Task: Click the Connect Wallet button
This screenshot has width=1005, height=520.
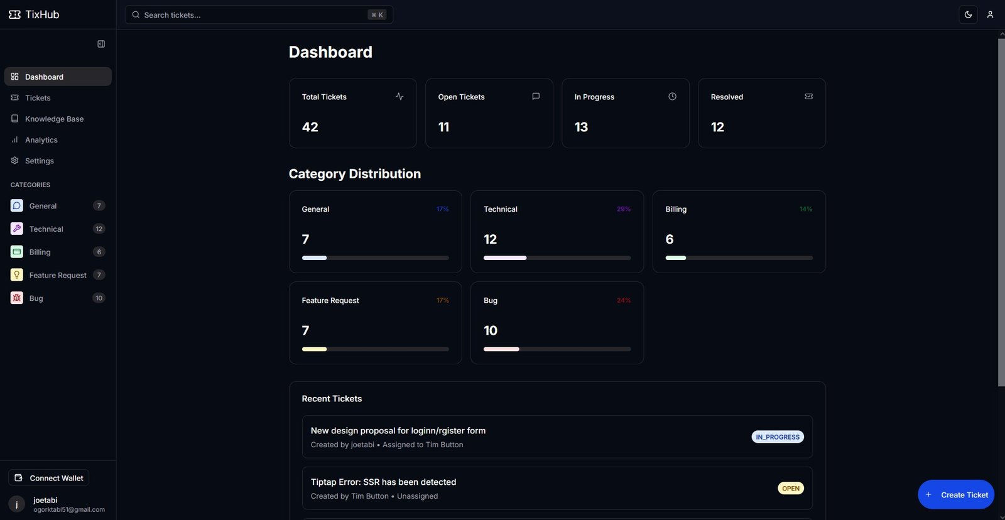Action: click(49, 478)
